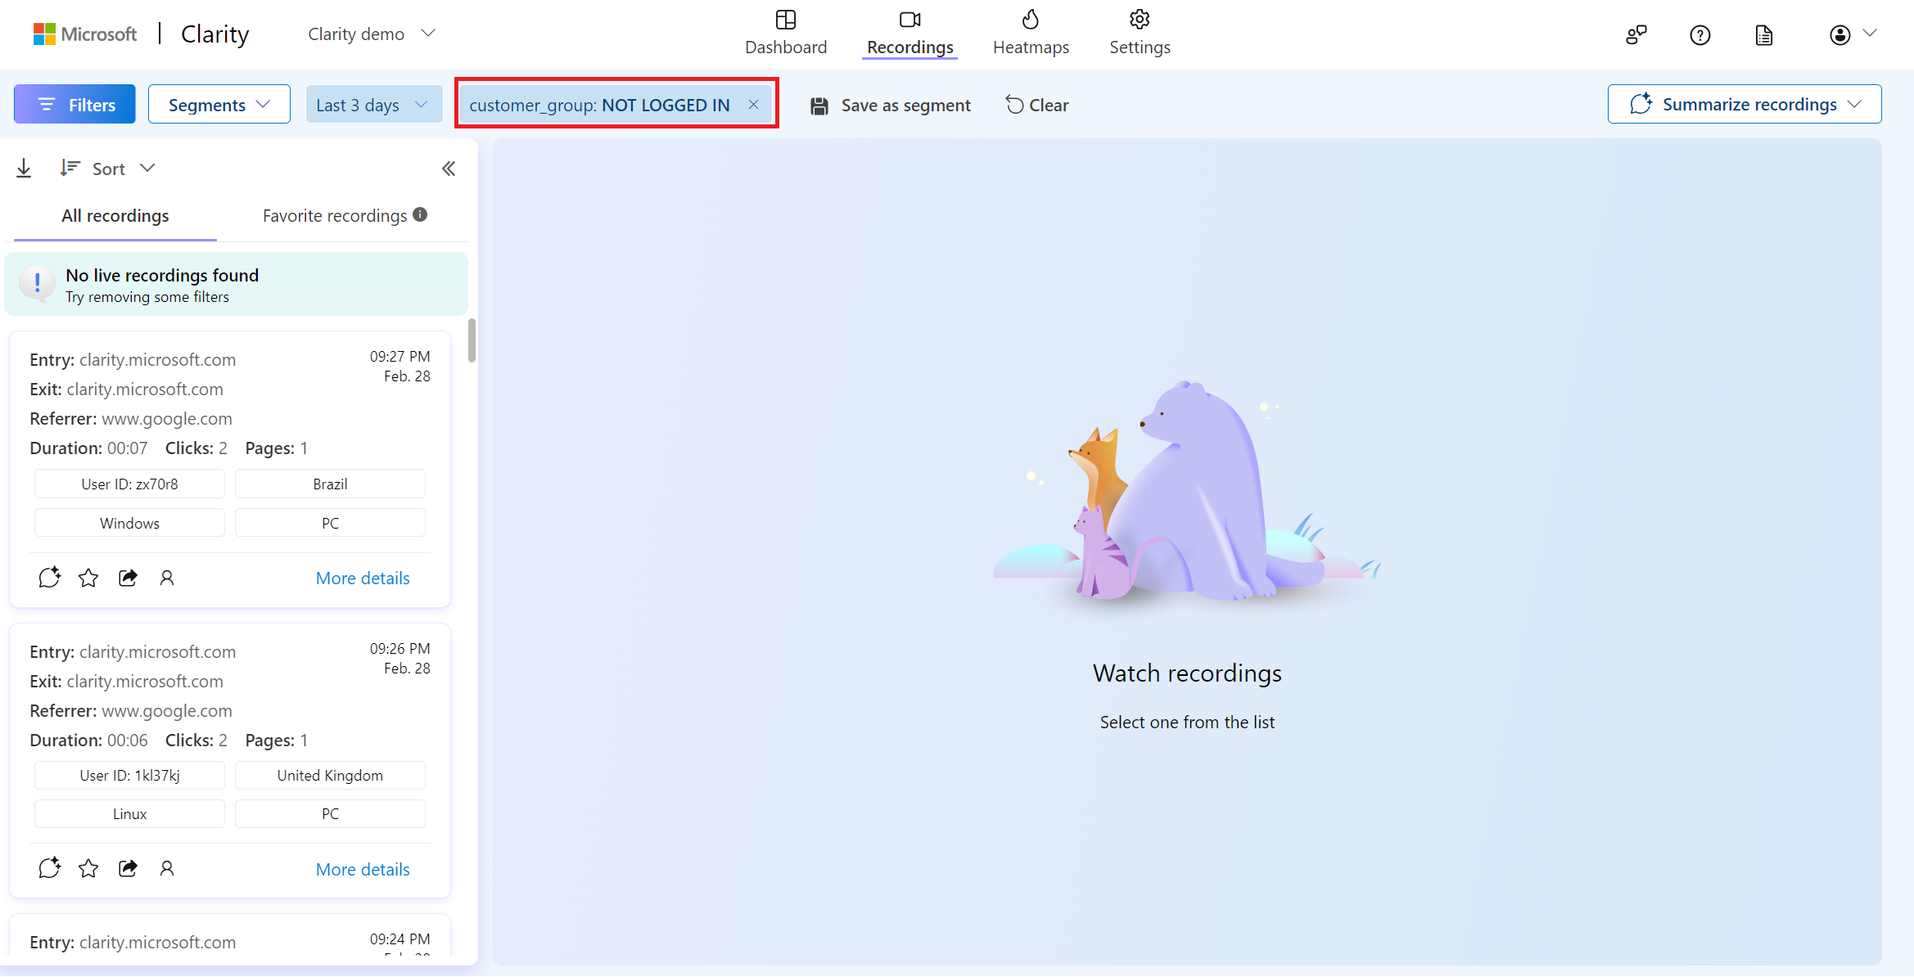The height and width of the screenshot is (977, 1914).
Task: Click the Linux OS tag
Action: (x=129, y=813)
